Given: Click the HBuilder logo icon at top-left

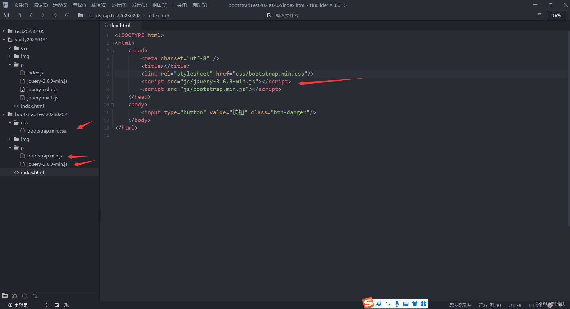Looking at the screenshot, I should (6, 5).
